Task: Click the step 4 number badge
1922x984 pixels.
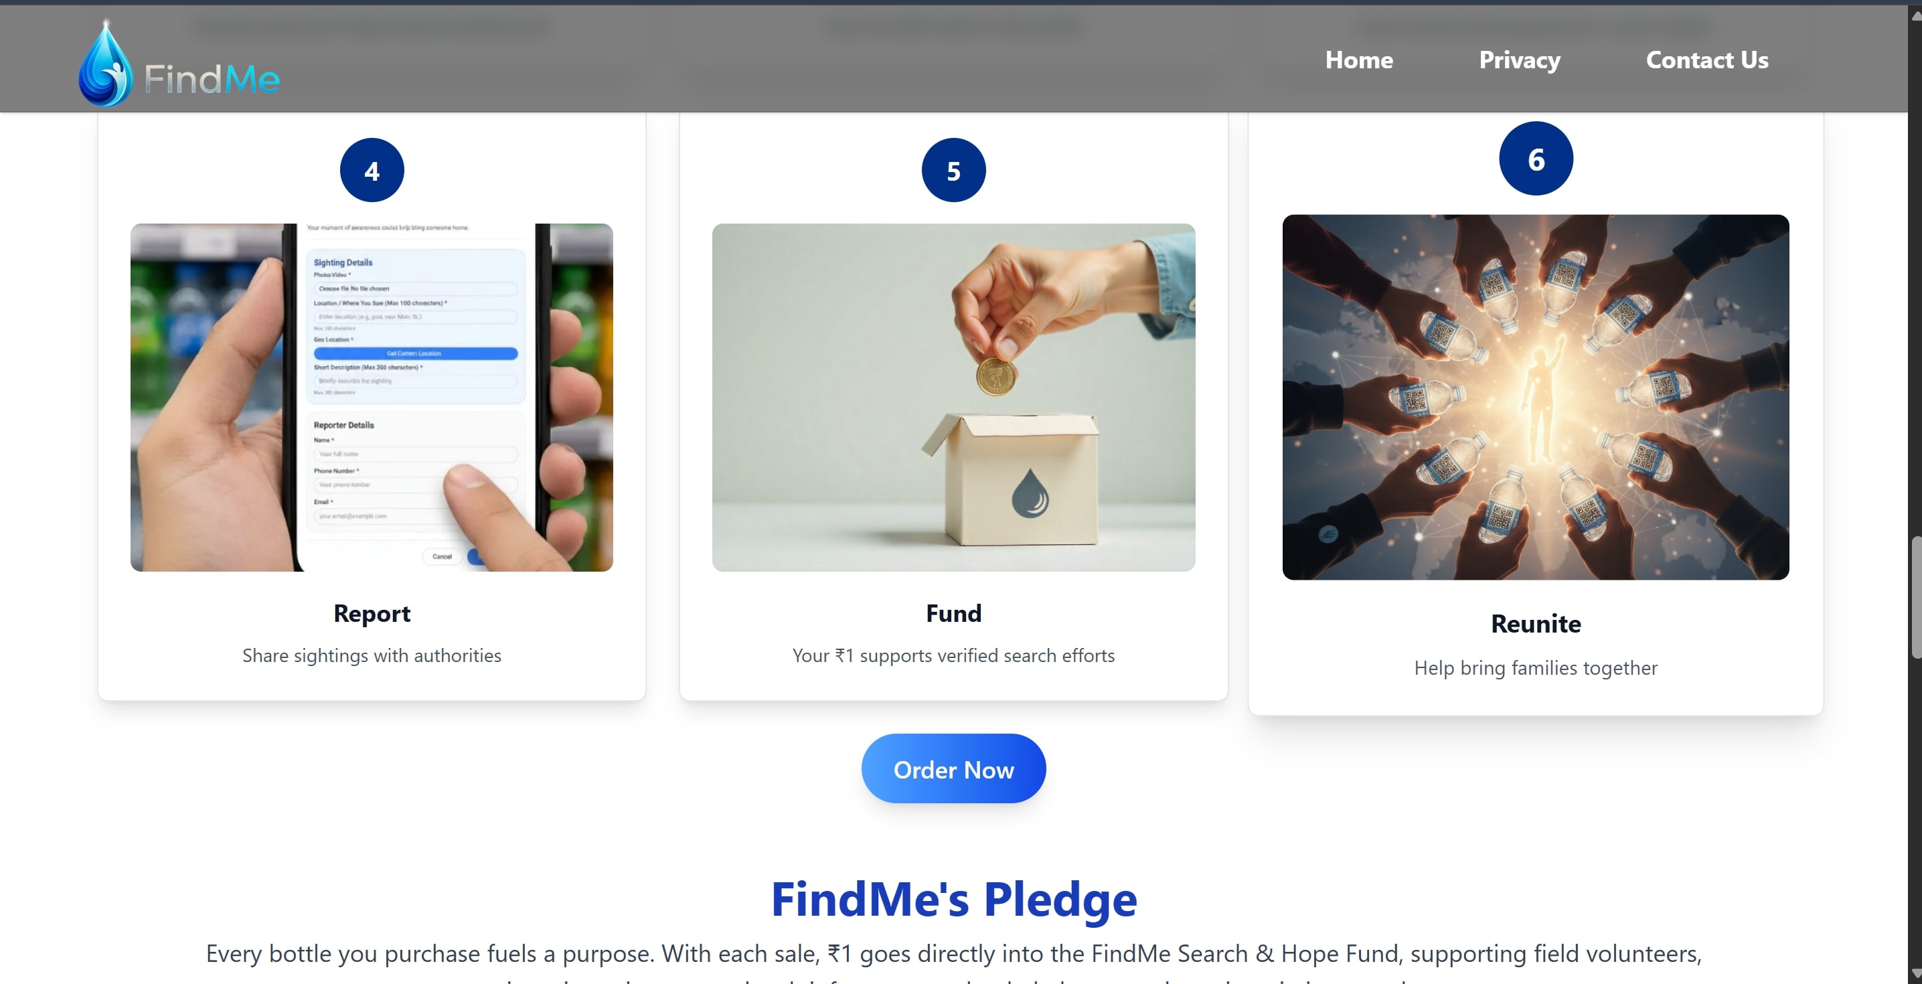Action: 372,171
